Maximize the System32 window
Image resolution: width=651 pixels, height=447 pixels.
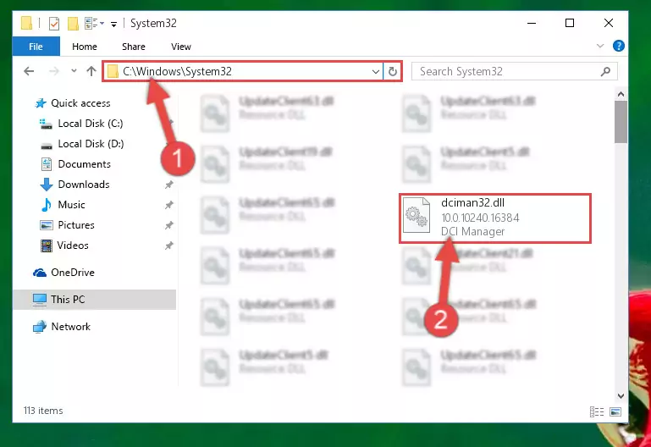click(x=570, y=23)
